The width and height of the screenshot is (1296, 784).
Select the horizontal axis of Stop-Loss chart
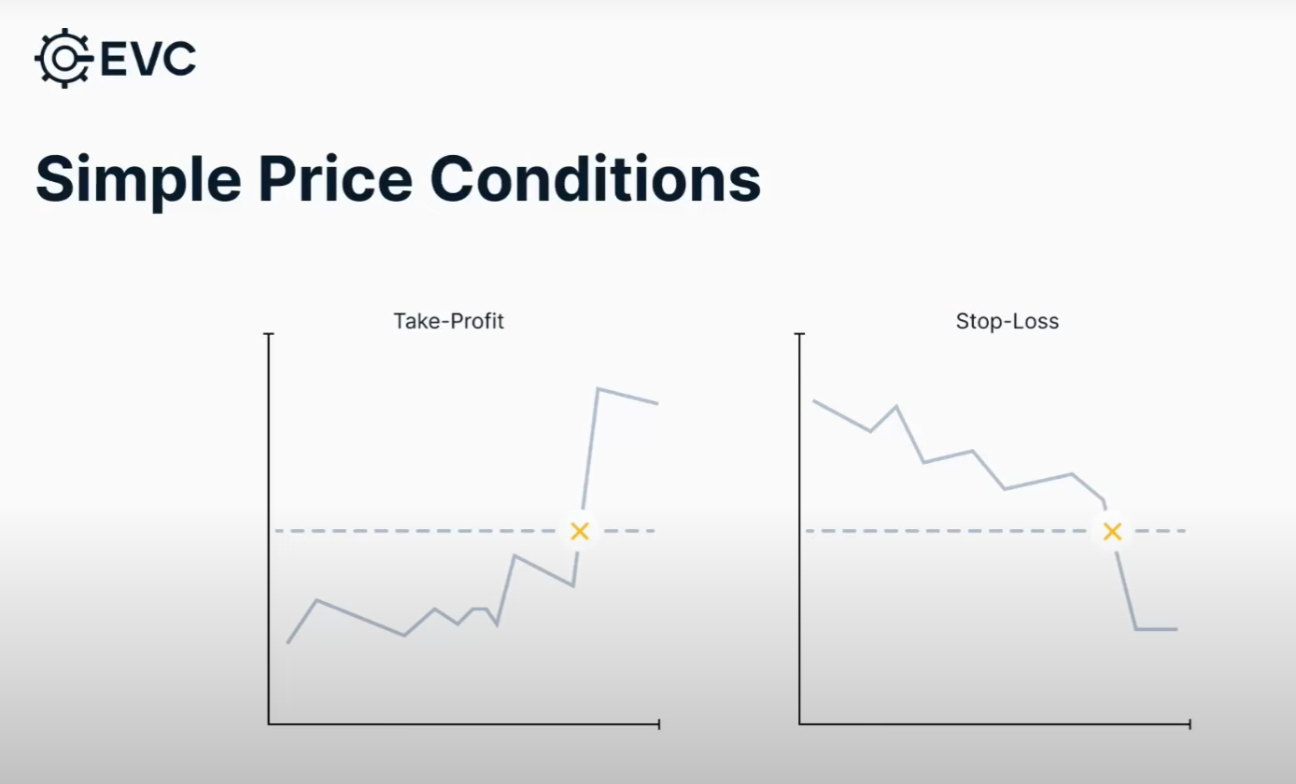coord(995,723)
